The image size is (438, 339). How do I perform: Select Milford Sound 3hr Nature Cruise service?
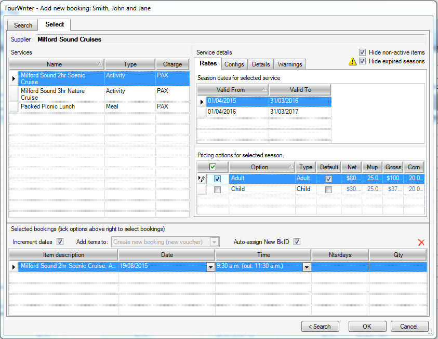click(x=57, y=94)
